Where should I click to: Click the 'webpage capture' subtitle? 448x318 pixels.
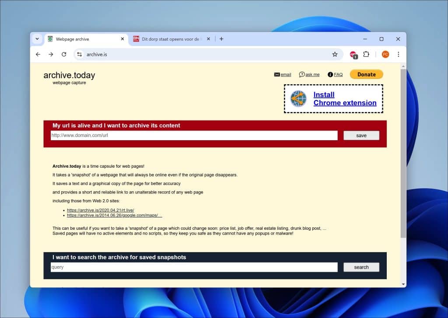pos(69,83)
